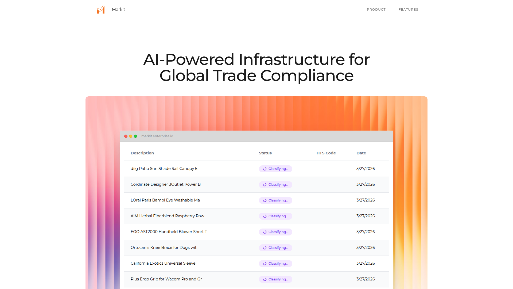
Task: Open the FEATURES navigation menu
Action: point(408,10)
